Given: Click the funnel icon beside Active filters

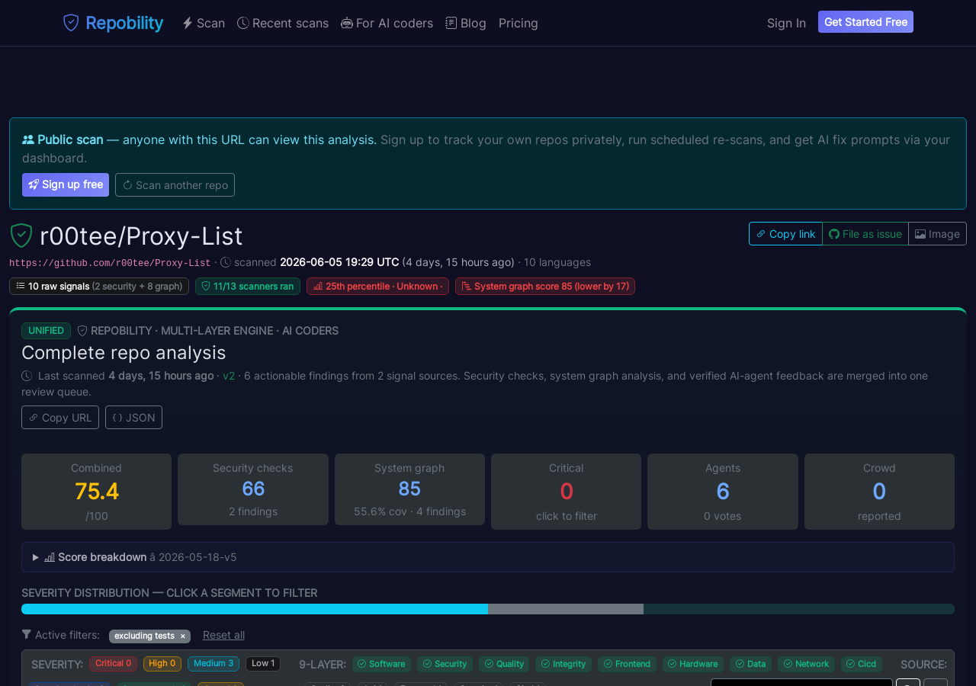Looking at the screenshot, I should [x=27, y=634].
